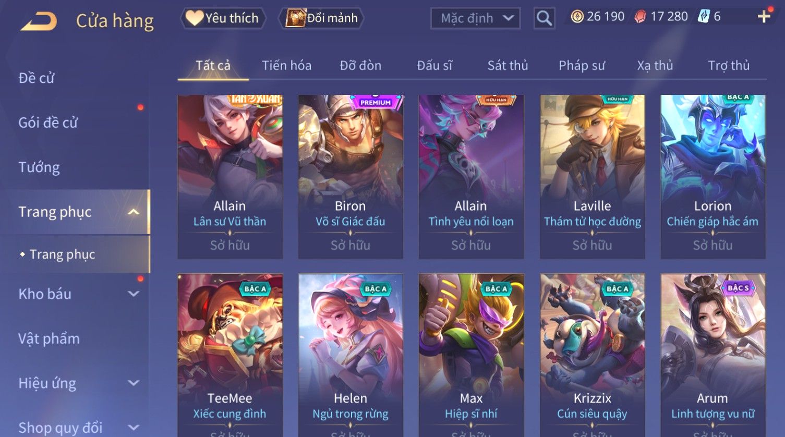Screen dimensions: 785x437
Task: Tap the blue voucher currency icon
Action: (x=704, y=17)
